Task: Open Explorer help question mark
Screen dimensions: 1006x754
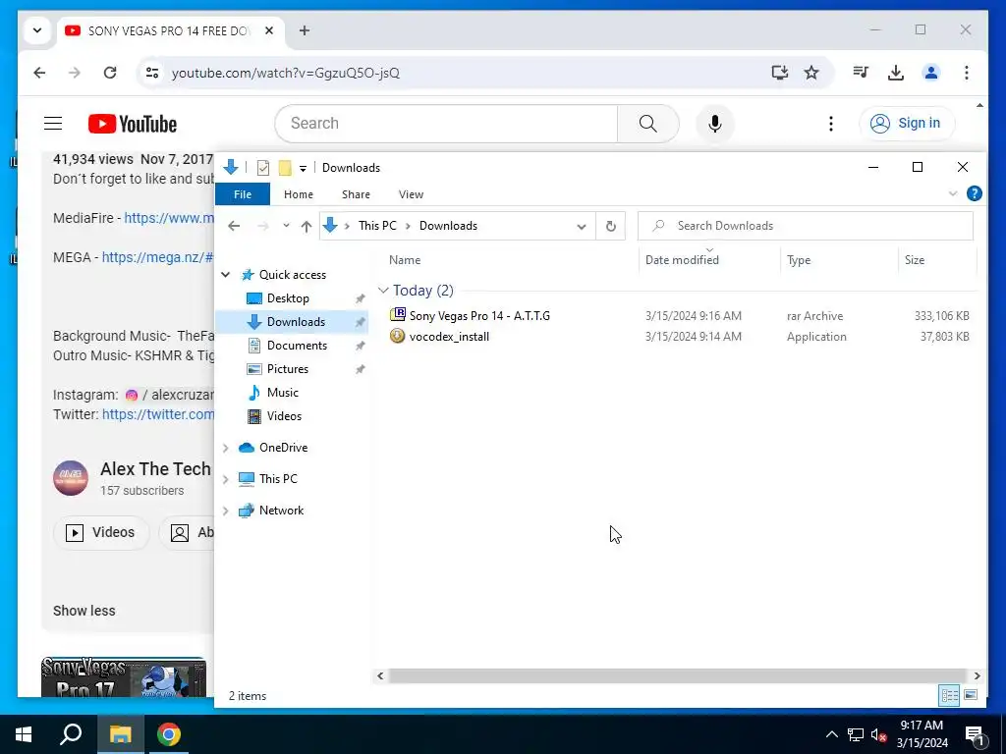Action: click(974, 193)
